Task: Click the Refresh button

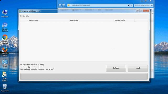Action: click(116, 68)
